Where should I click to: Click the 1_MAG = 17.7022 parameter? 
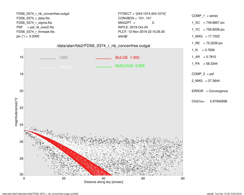206,36
